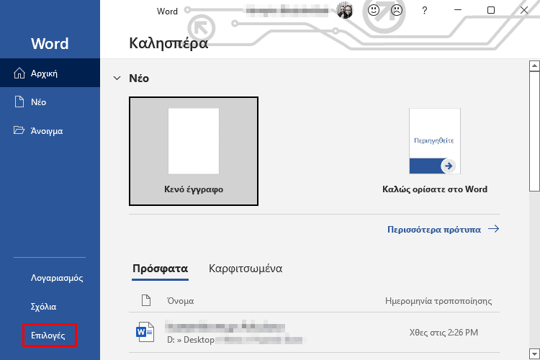540x360 pixels.
Task: Open help with the question mark icon
Action: [425, 10]
